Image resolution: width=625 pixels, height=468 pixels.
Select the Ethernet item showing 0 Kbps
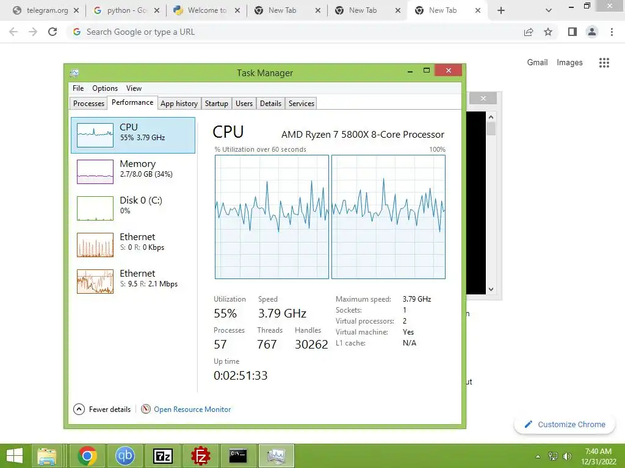pos(132,245)
